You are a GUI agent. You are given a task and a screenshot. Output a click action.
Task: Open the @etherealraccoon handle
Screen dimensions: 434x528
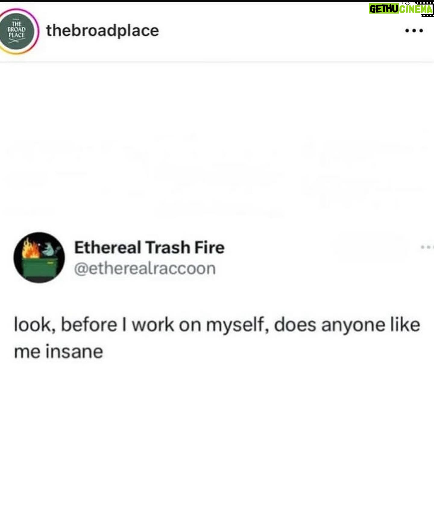point(145,269)
